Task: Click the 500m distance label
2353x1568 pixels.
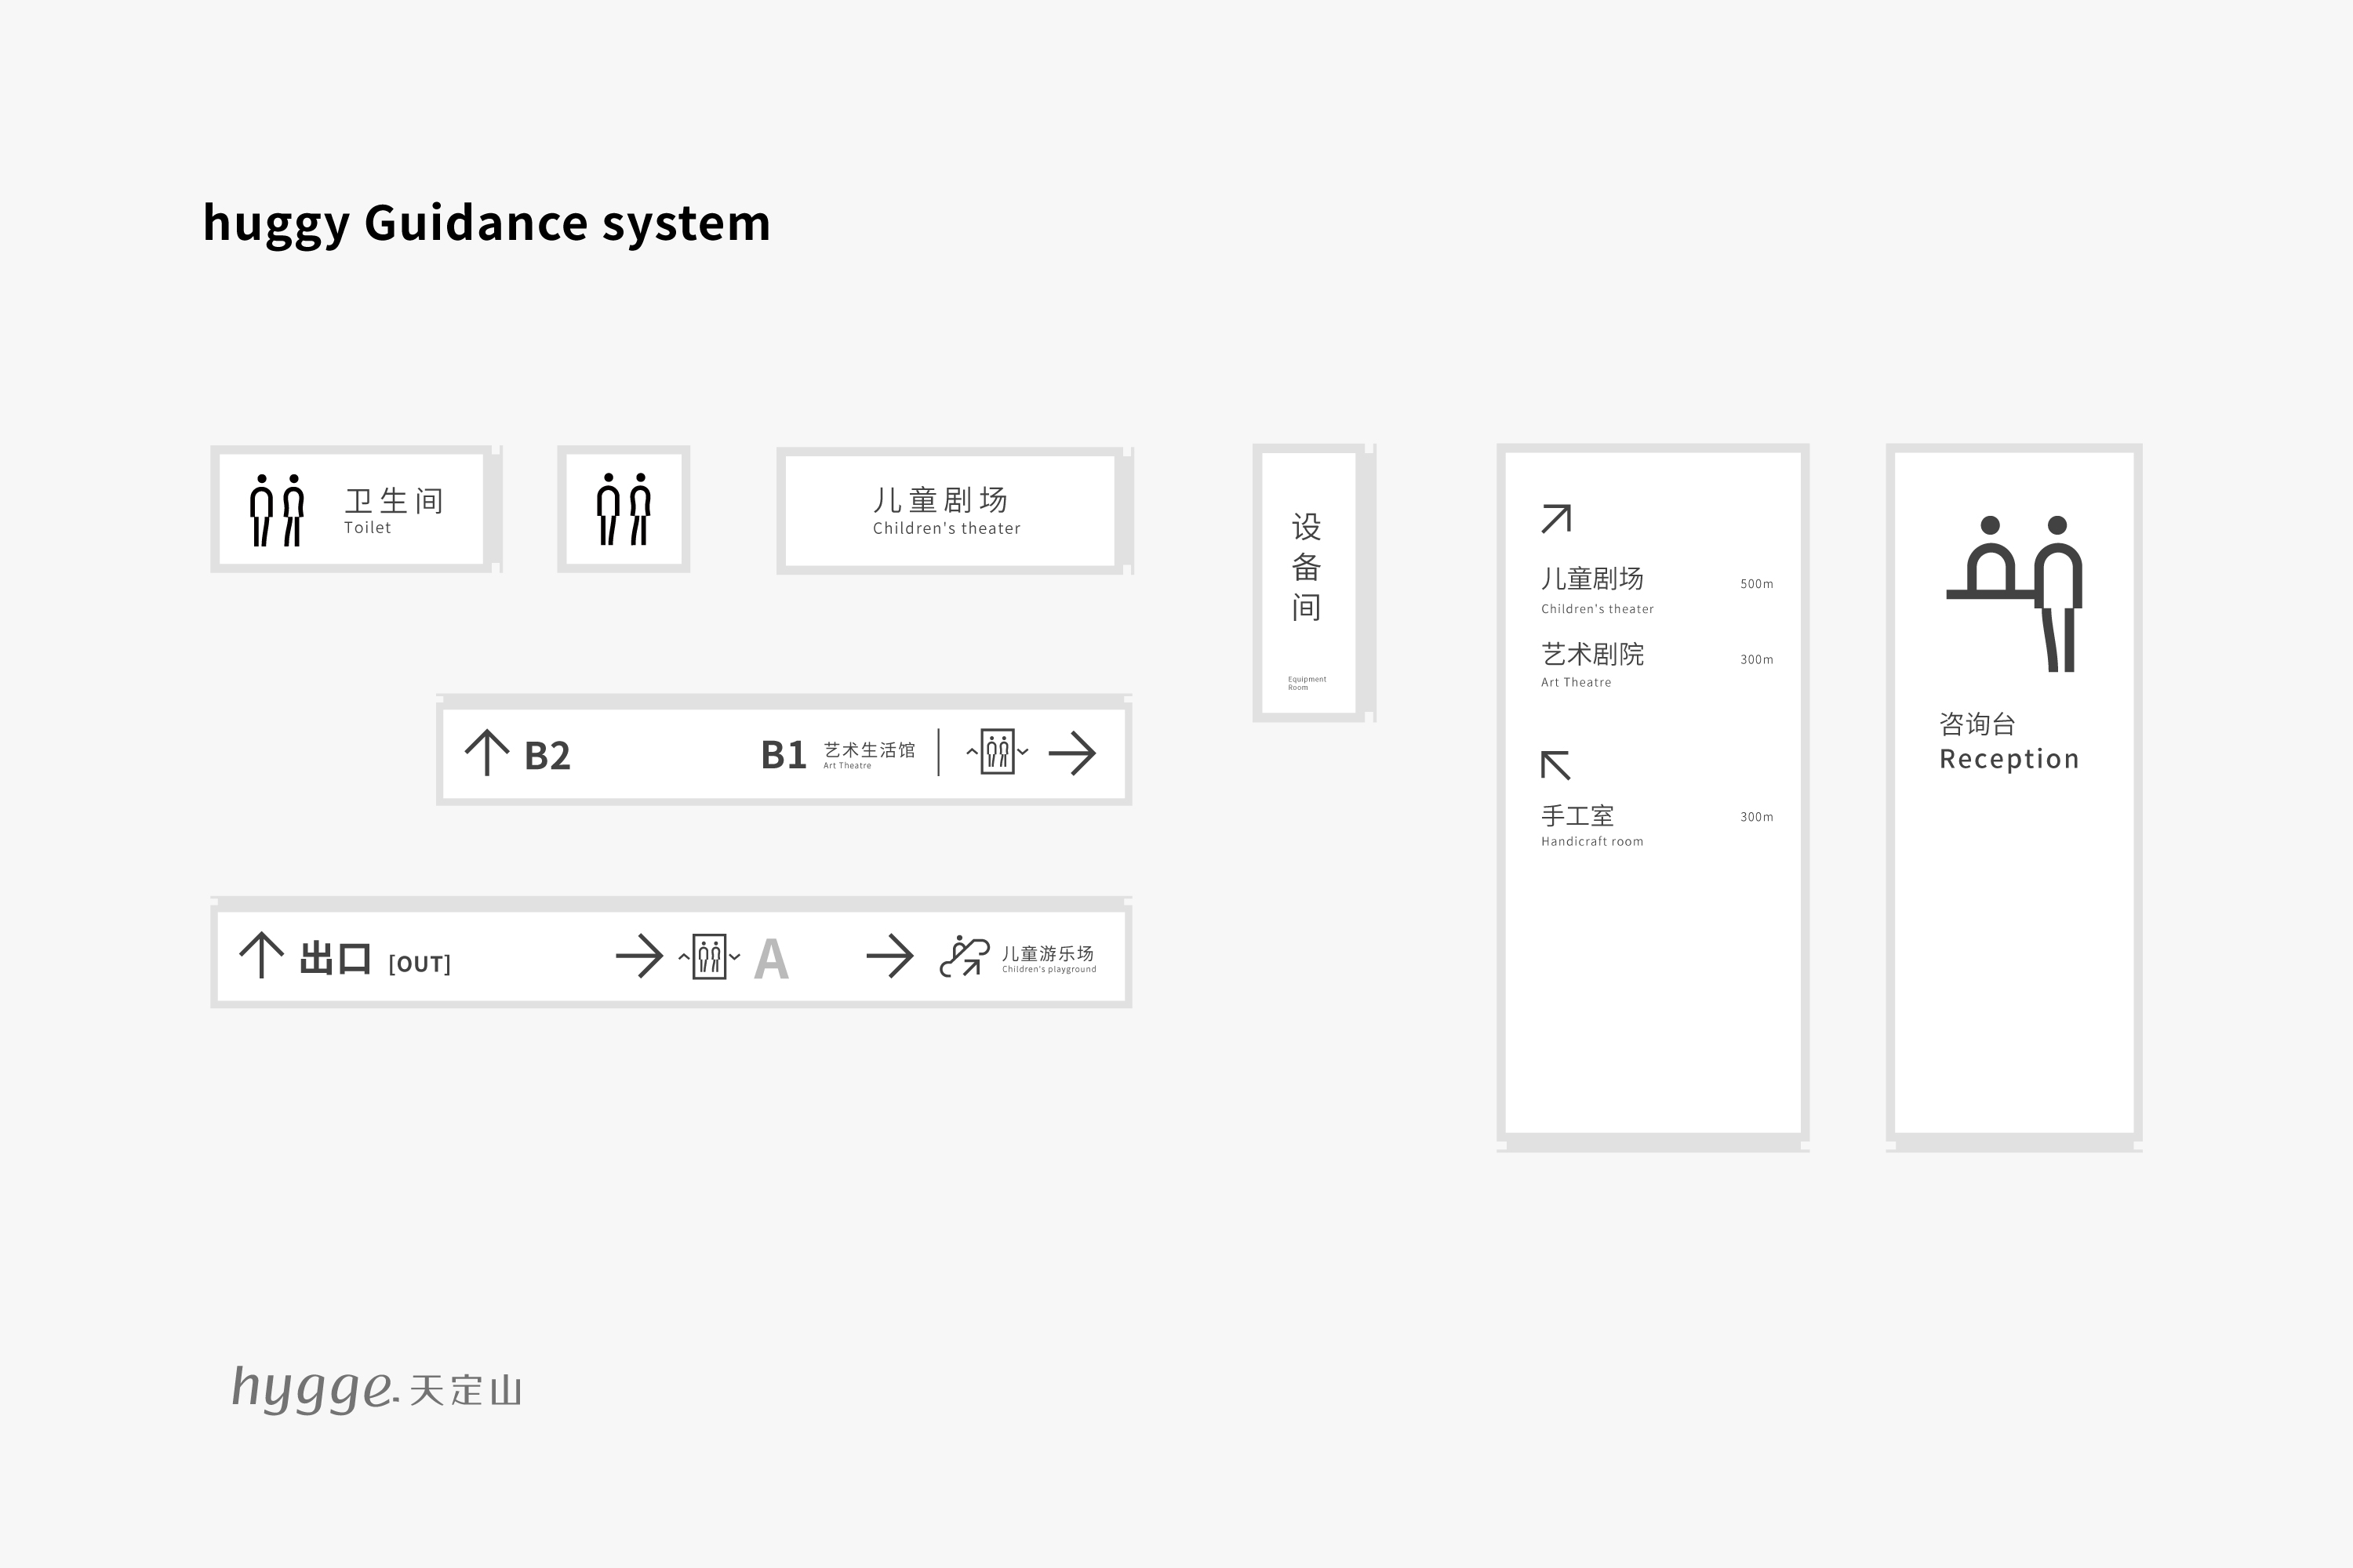Action: click(1756, 584)
